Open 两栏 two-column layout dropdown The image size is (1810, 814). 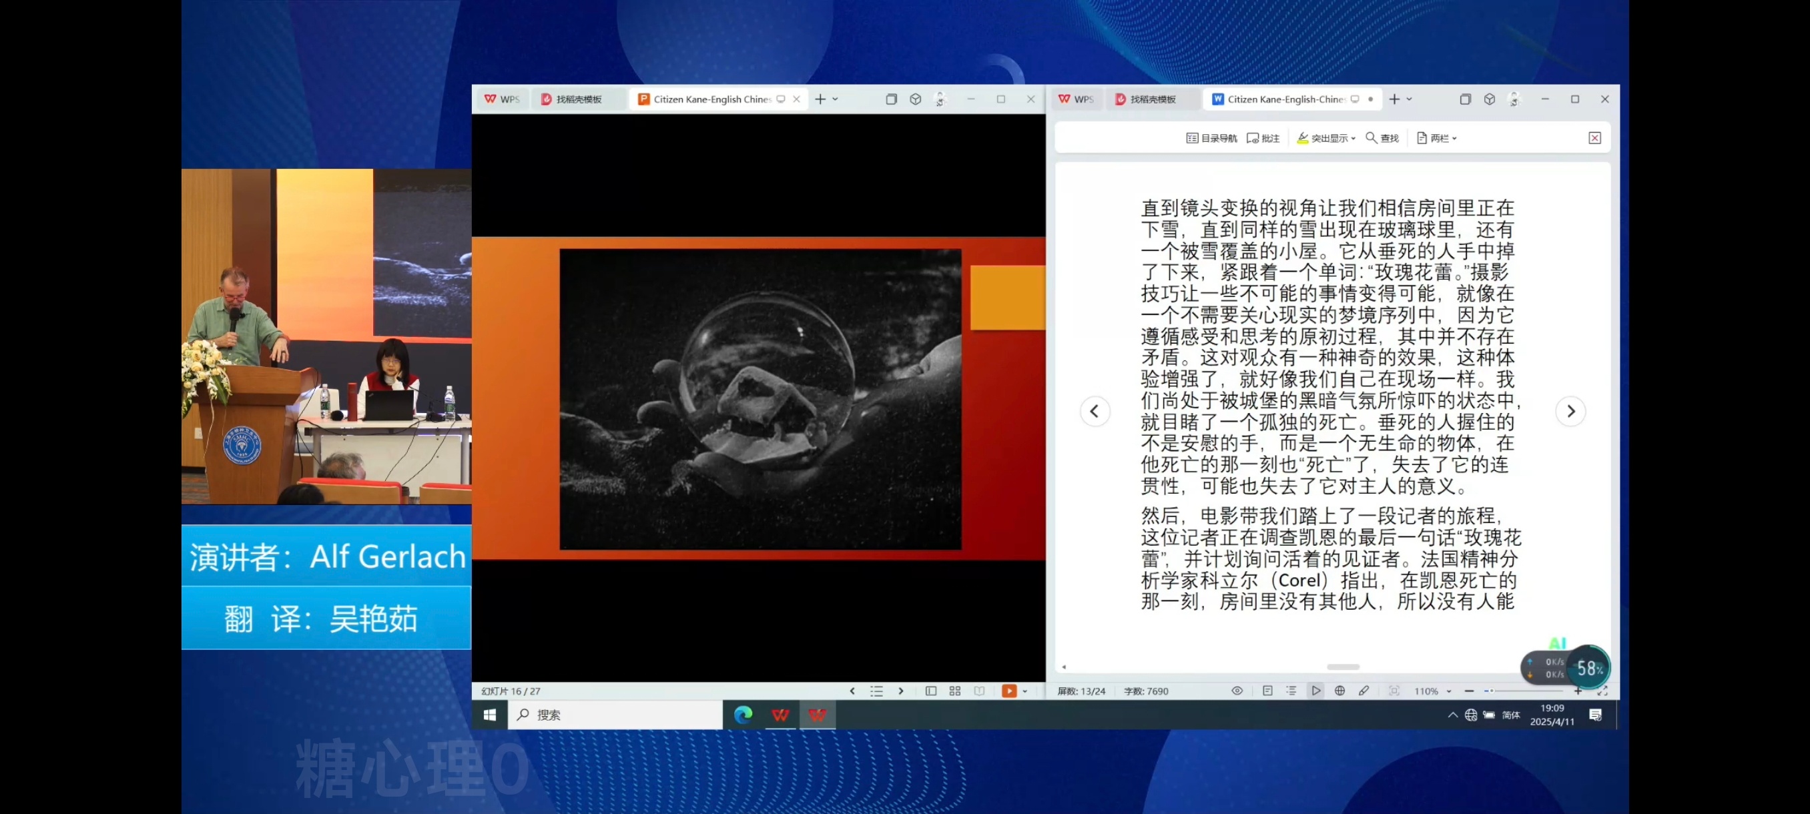pos(1437,138)
